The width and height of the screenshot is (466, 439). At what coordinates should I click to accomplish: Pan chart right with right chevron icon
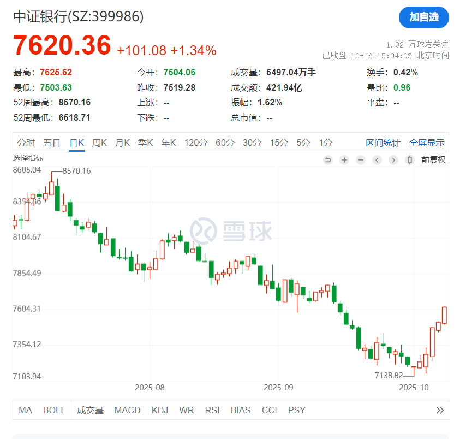pyautogui.click(x=393, y=160)
